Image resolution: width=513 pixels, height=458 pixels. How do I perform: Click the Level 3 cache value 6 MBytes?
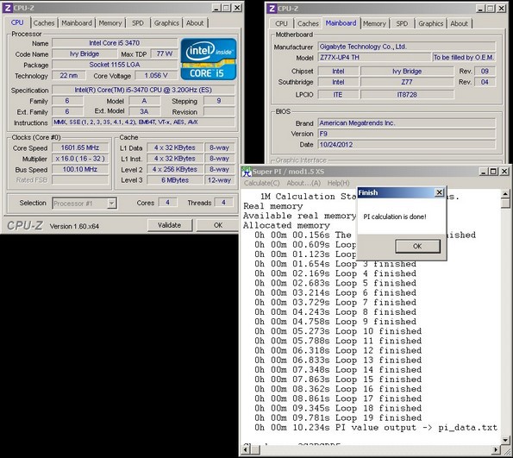[175, 180]
